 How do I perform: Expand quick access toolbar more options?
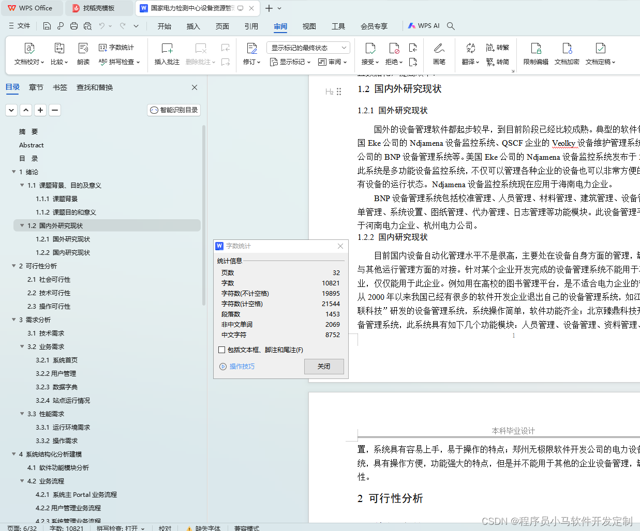click(136, 26)
